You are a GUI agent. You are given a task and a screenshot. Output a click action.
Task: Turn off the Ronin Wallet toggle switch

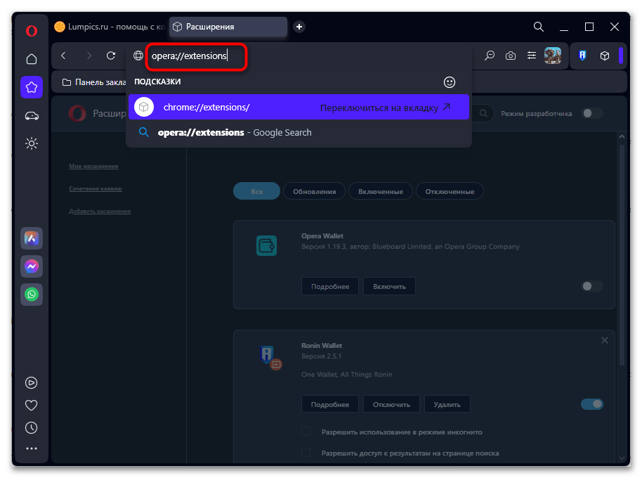592,404
